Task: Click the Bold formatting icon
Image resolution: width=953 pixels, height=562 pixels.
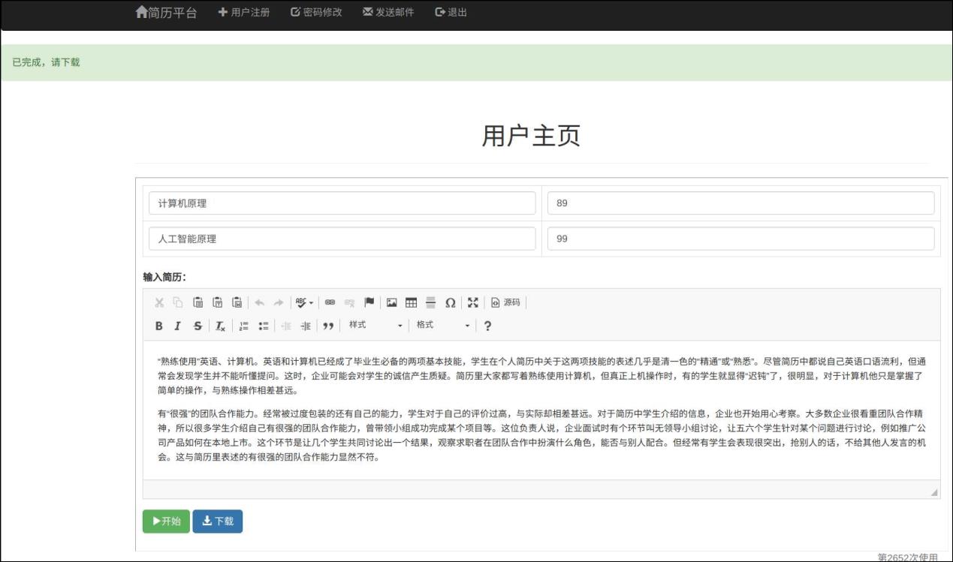Action: (158, 326)
